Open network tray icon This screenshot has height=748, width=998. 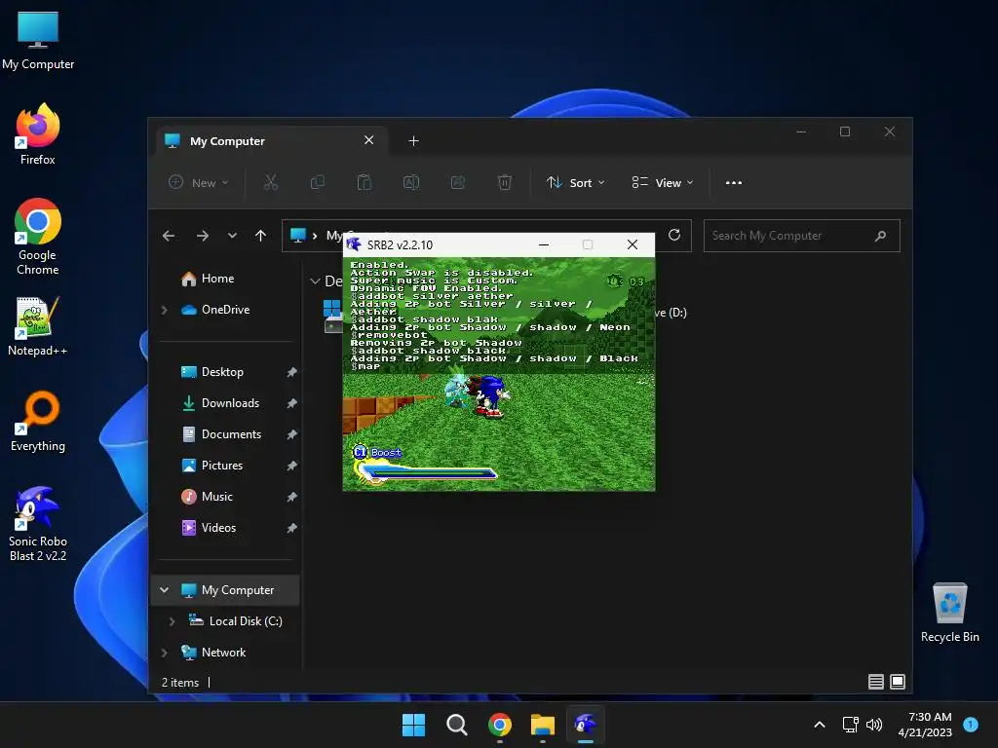850,725
